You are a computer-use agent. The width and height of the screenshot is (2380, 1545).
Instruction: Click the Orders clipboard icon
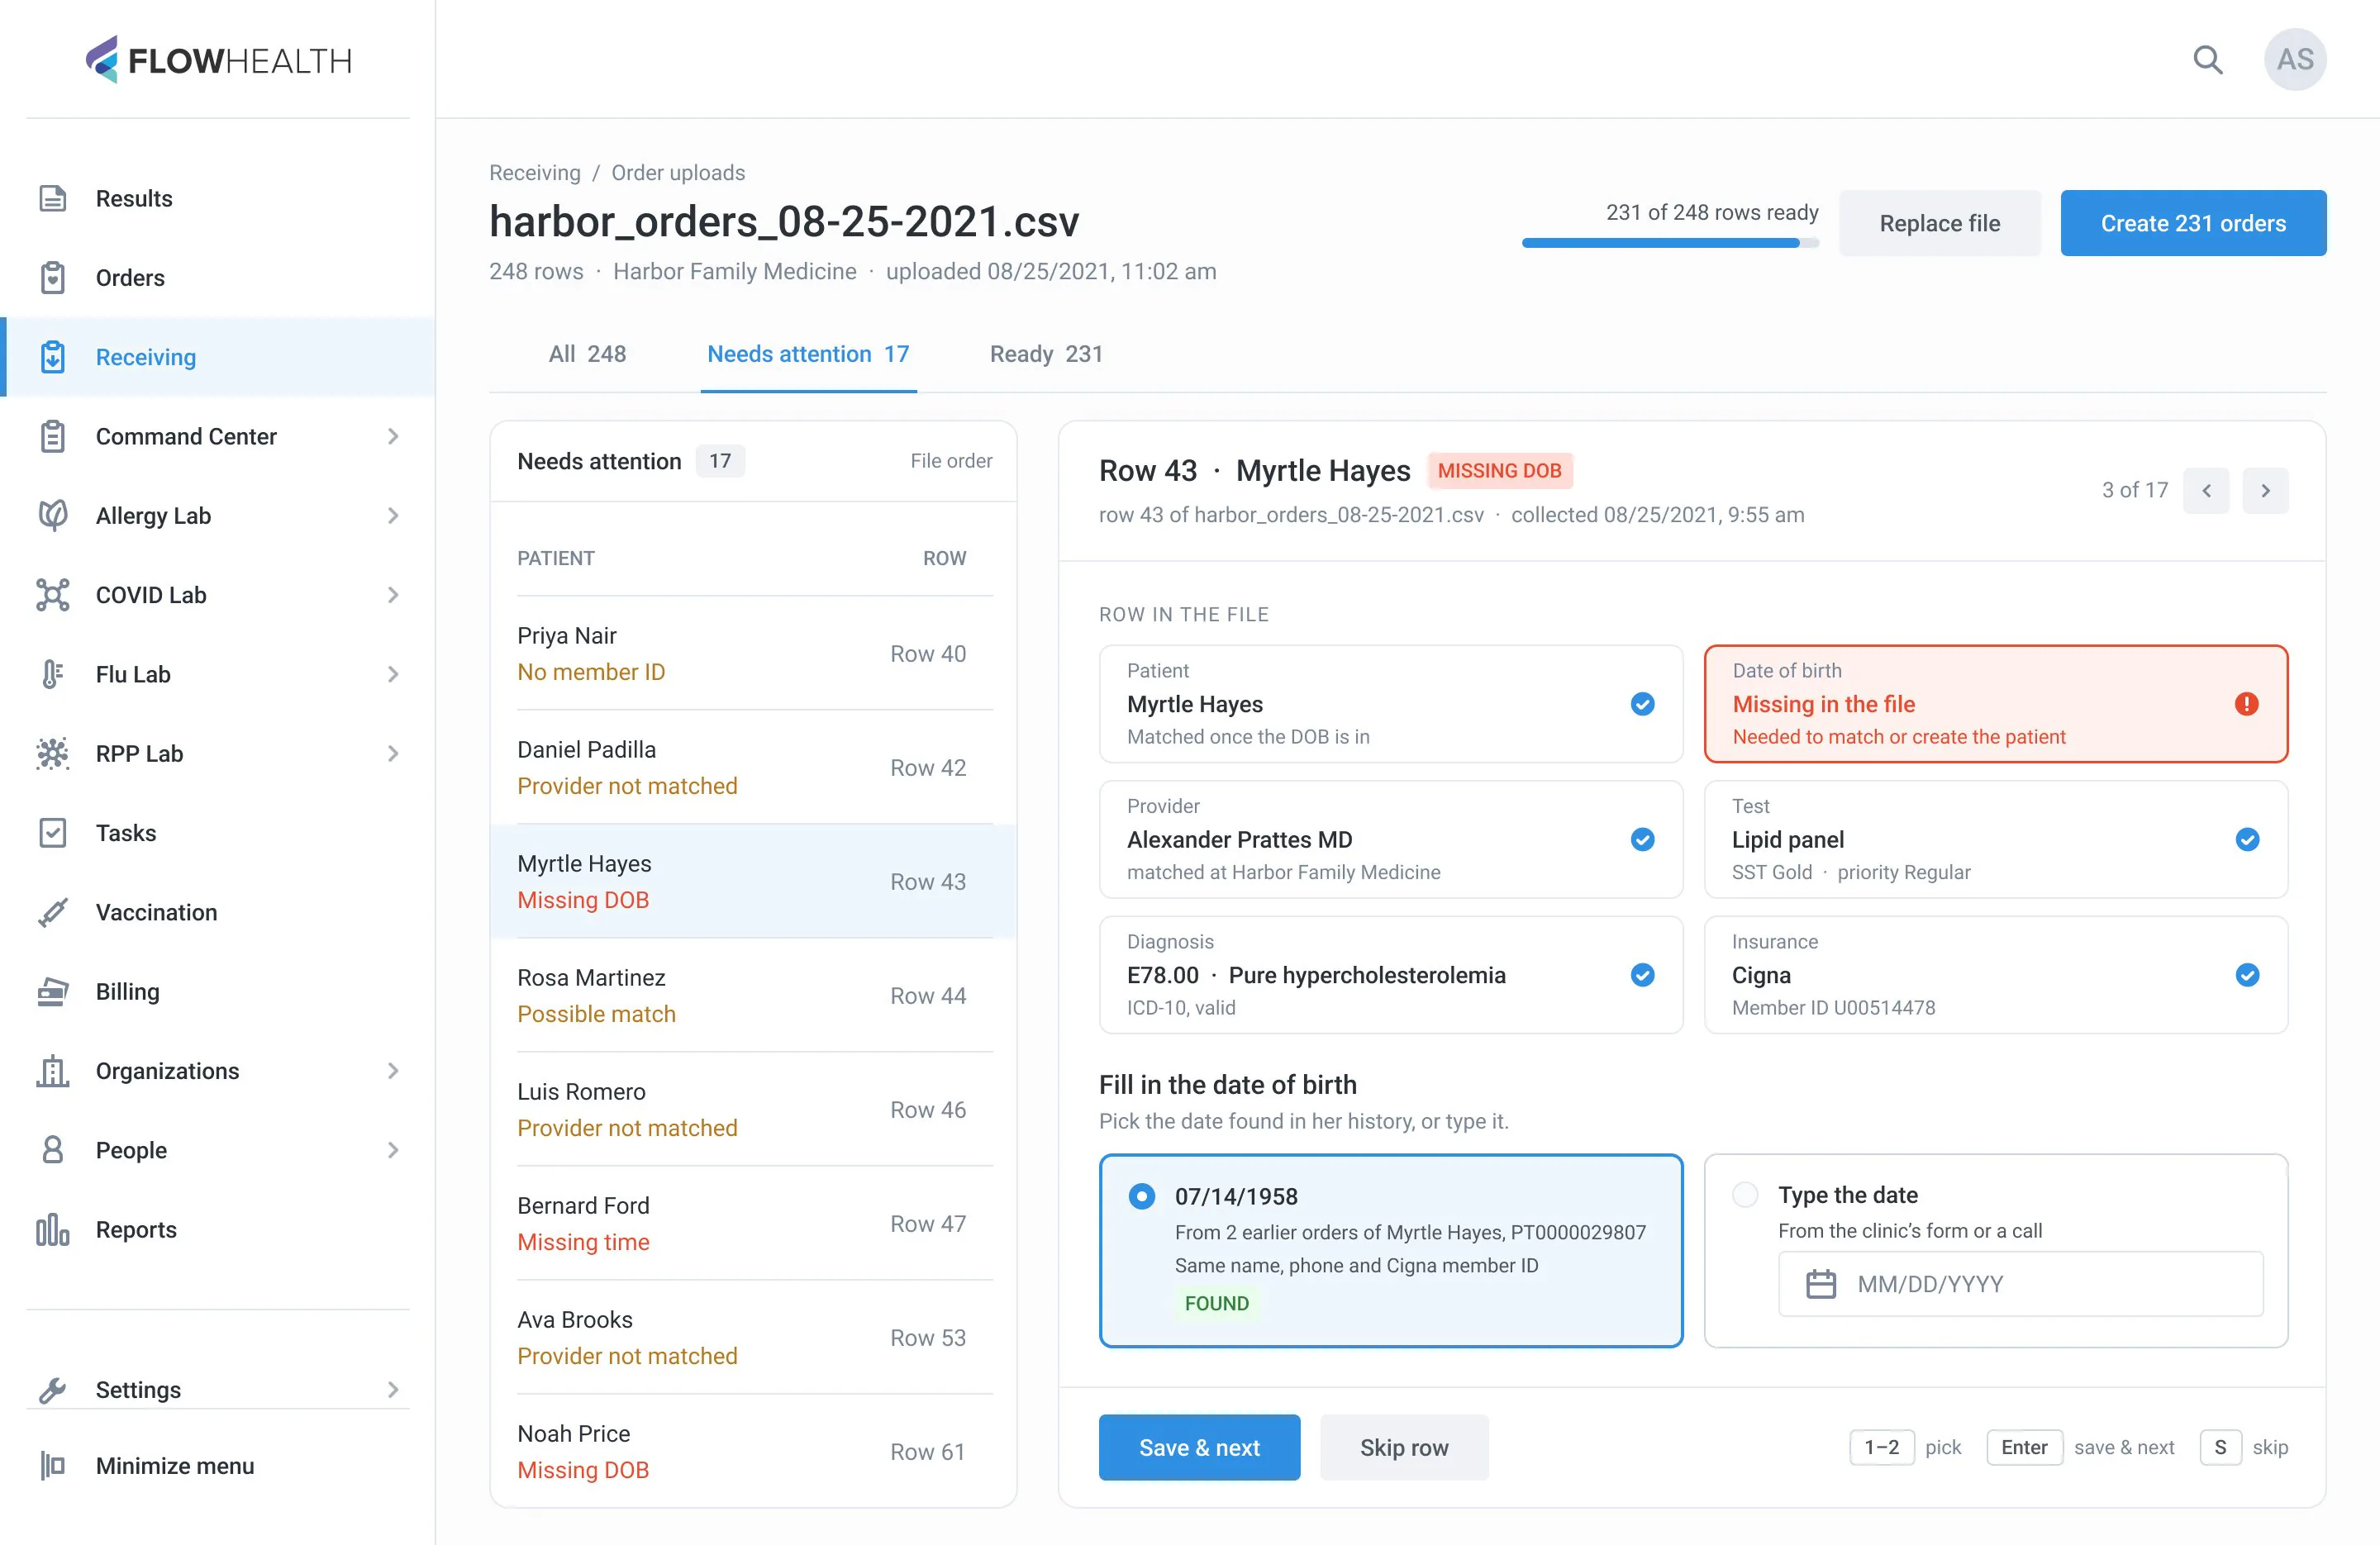click(x=53, y=278)
